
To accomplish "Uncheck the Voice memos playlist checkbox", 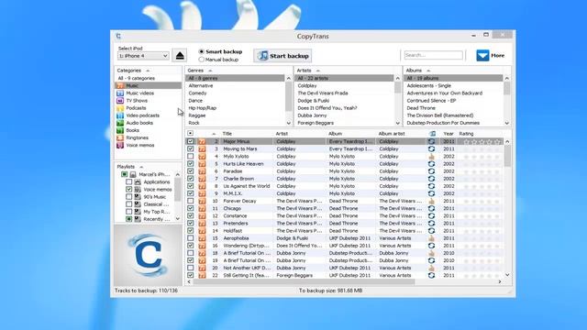I will pyautogui.click(x=128, y=190).
